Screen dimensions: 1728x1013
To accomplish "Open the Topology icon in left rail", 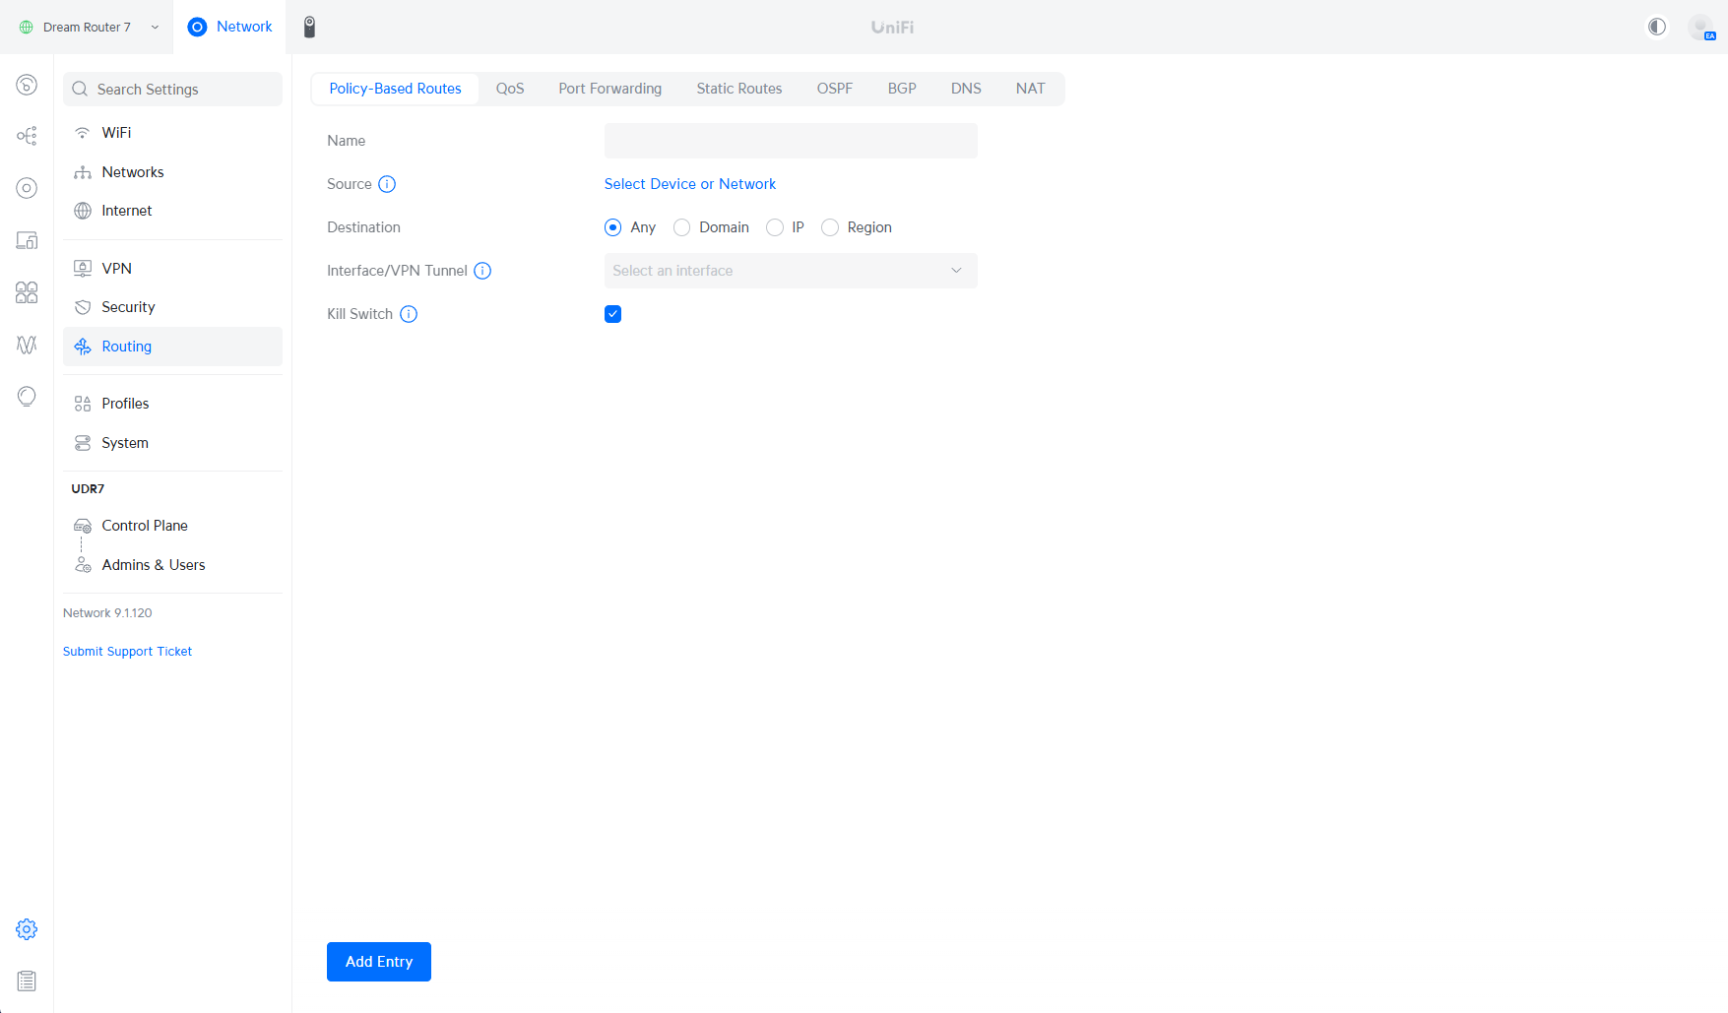I will click(27, 136).
